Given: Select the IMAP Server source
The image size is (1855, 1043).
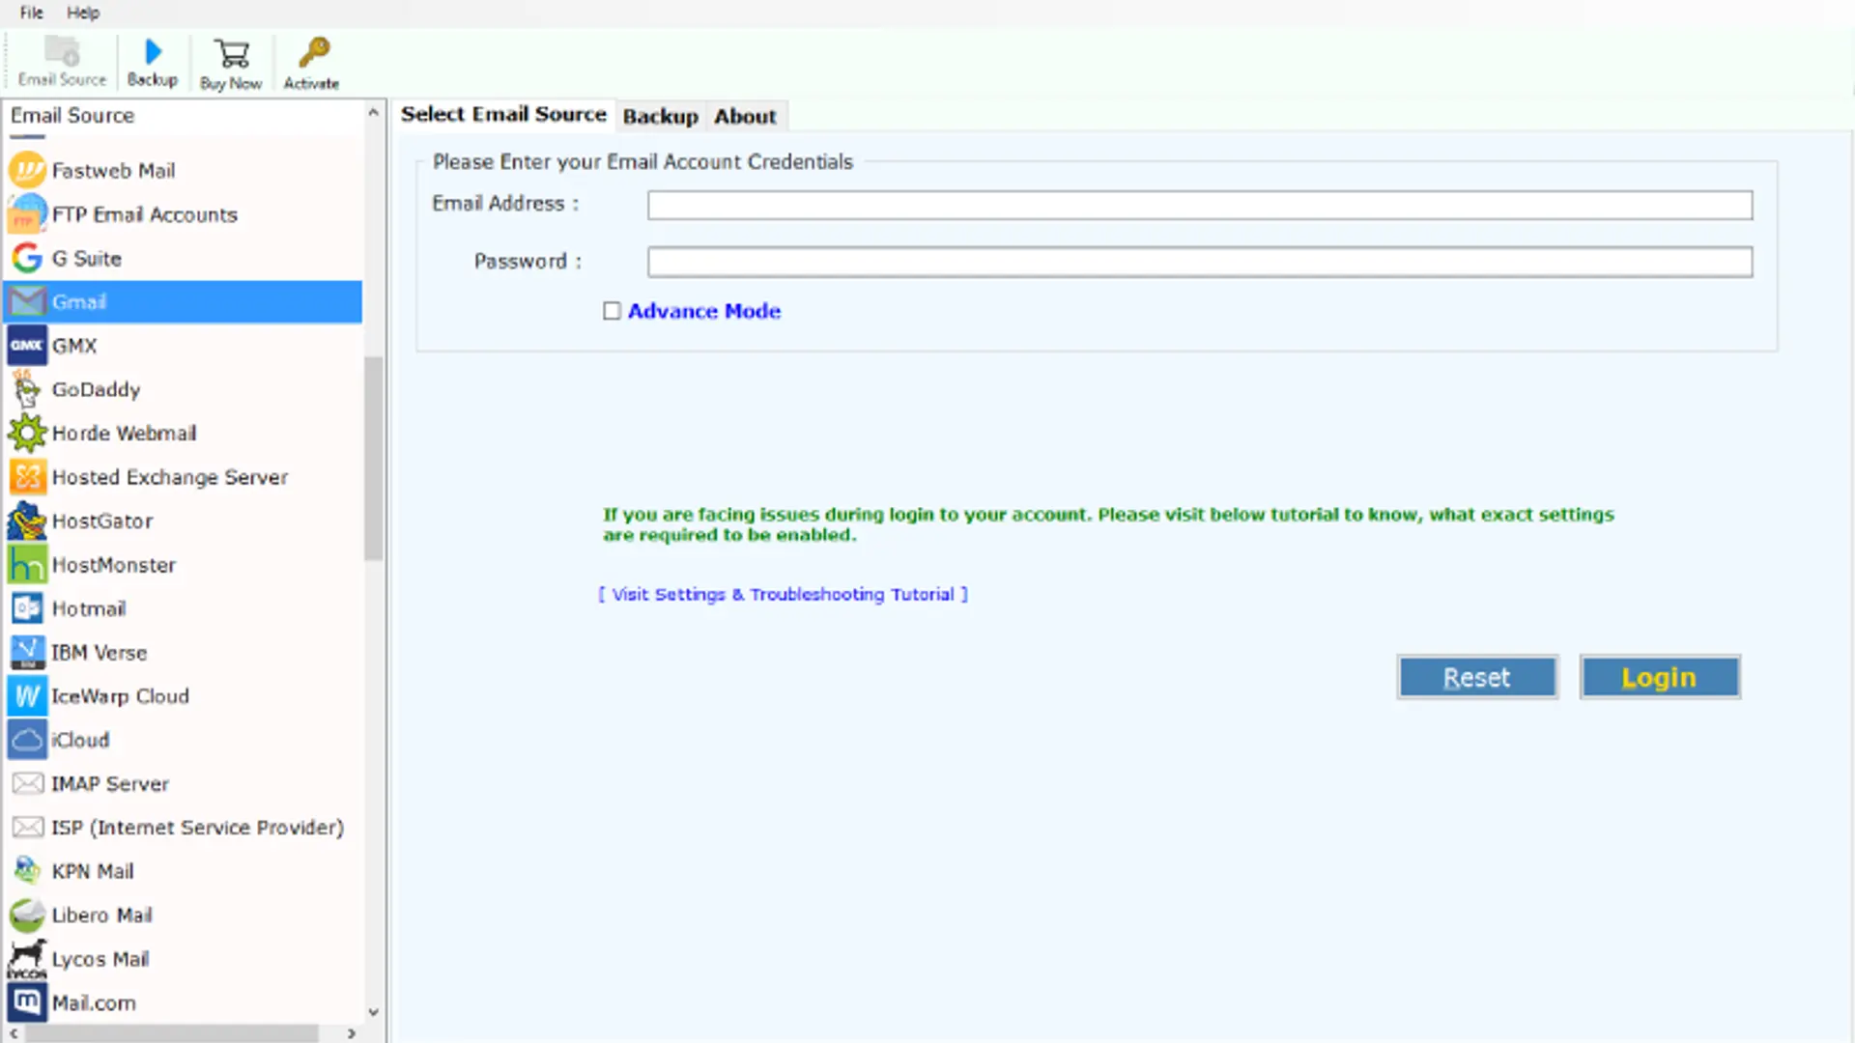Looking at the screenshot, I should [110, 783].
